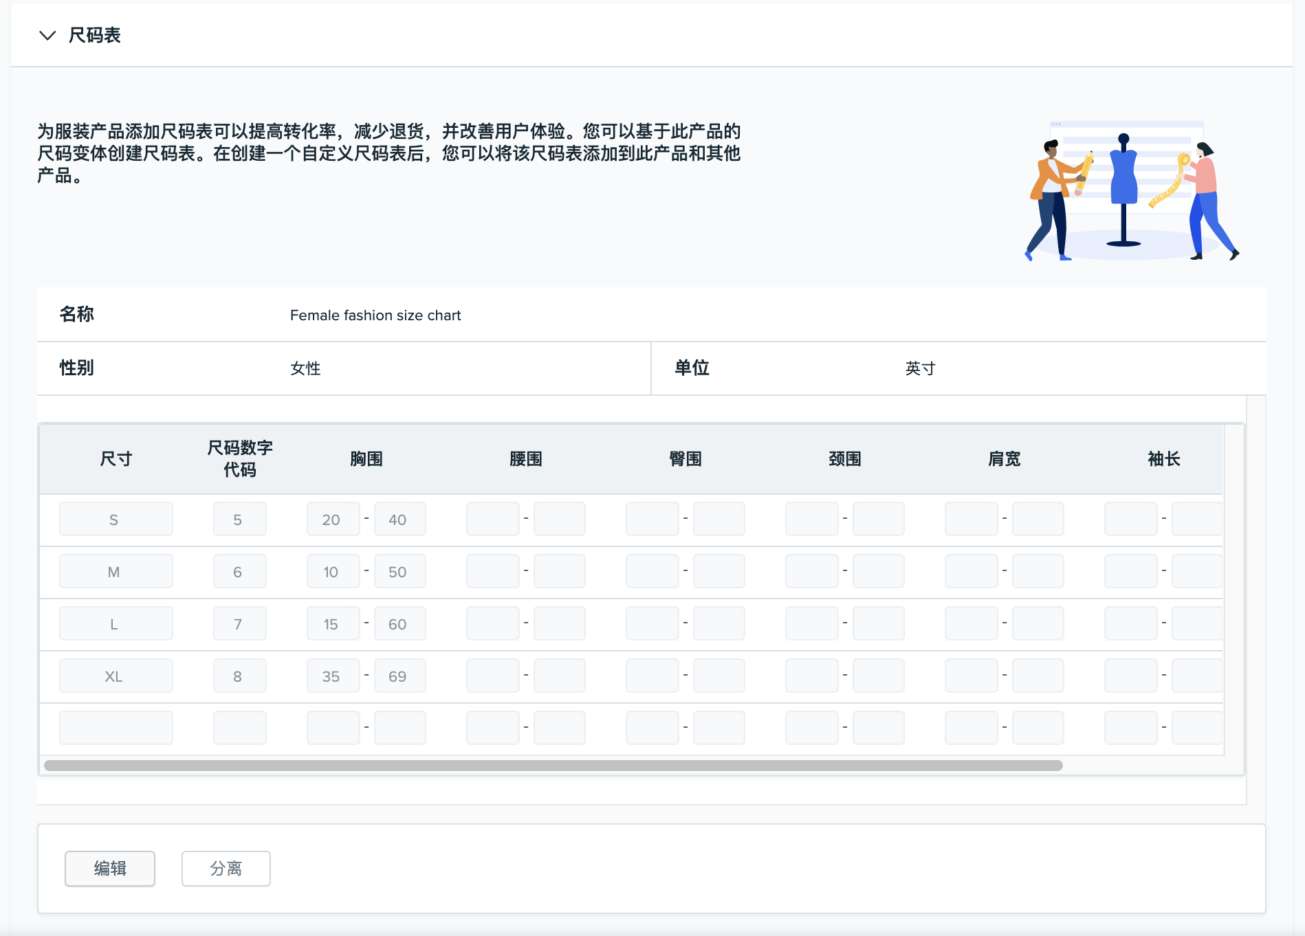
Task: Click the 名称 label
Action: pos(77,314)
